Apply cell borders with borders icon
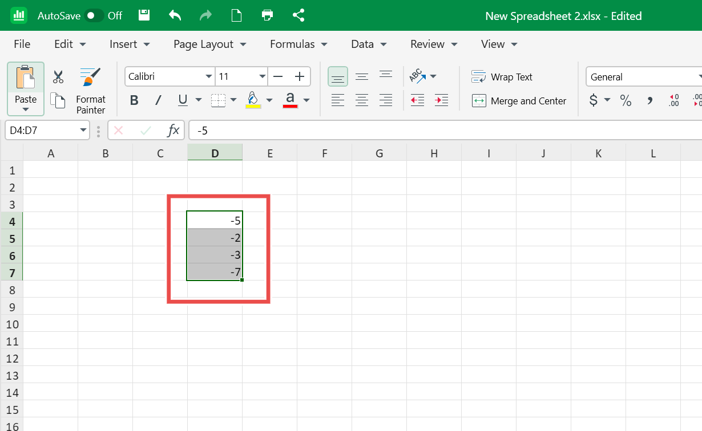The height and width of the screenshot is (431, 702). point(219,101)
